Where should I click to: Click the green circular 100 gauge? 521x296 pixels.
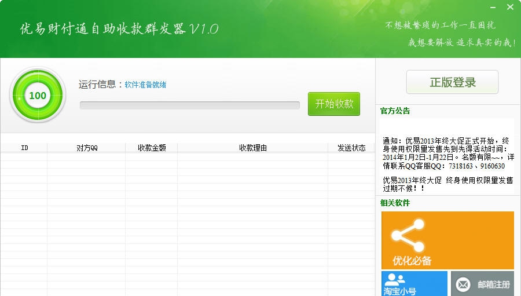tap(38, 96)
